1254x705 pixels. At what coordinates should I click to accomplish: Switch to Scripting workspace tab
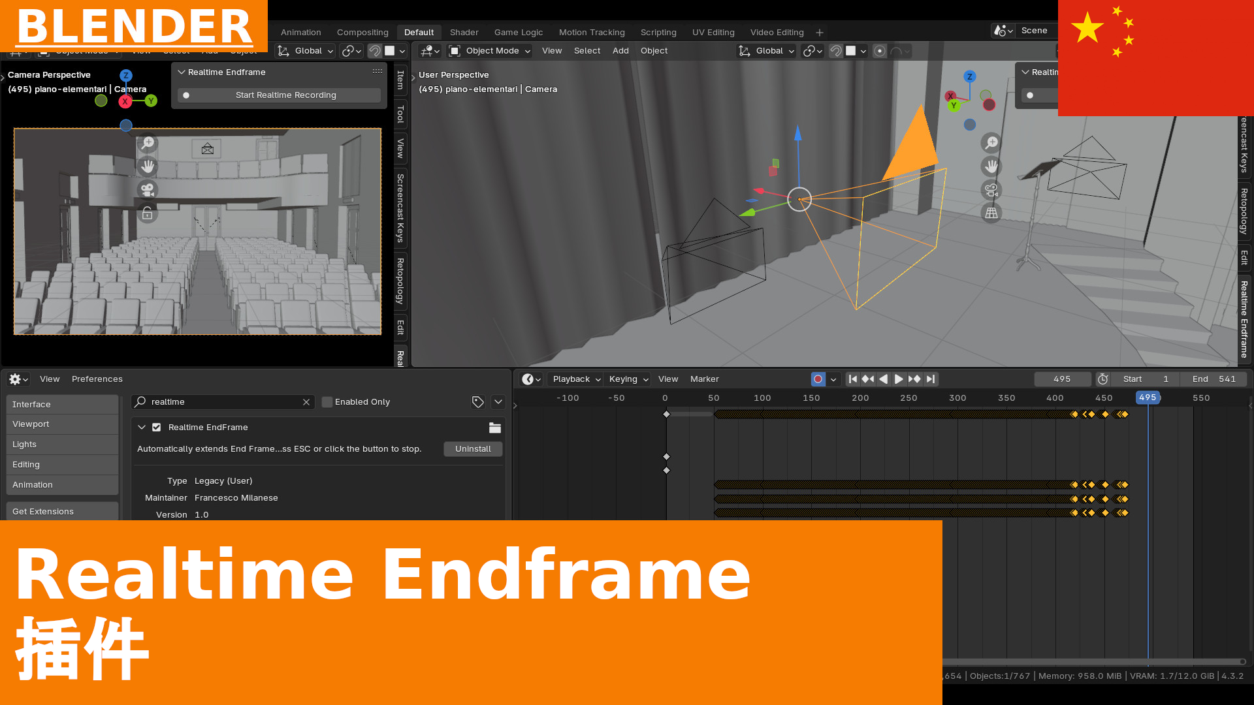coord(658,33)
